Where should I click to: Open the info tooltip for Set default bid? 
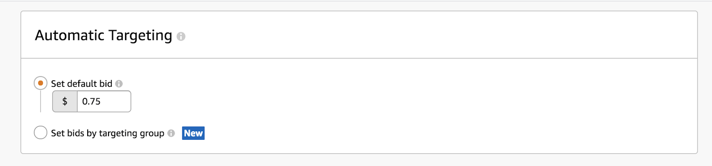(x=119, y=84)
